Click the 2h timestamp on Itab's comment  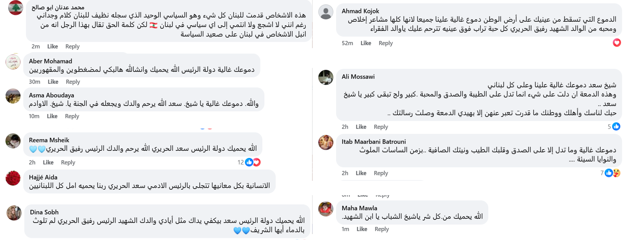point(345,173)
